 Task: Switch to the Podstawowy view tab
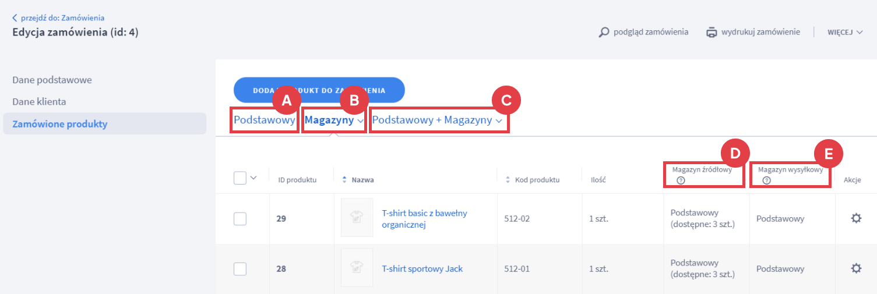pyautogui.click(x=264, y=121)
